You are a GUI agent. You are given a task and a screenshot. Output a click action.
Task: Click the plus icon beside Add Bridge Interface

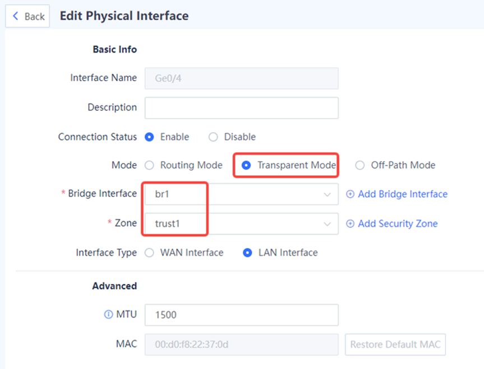[350, 194]
